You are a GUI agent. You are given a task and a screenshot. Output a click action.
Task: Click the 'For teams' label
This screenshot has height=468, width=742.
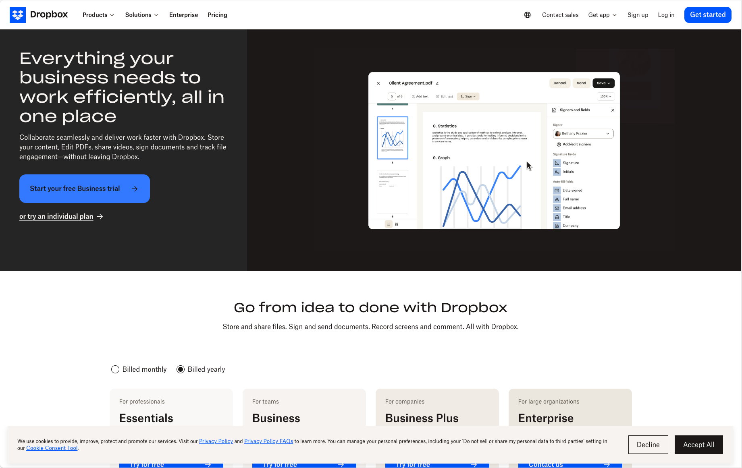tap(266, 402)
